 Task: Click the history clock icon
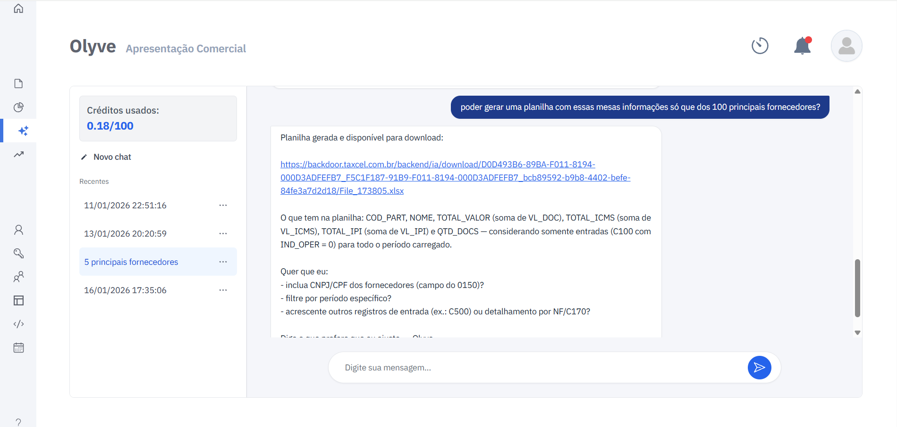click(760, 46)
